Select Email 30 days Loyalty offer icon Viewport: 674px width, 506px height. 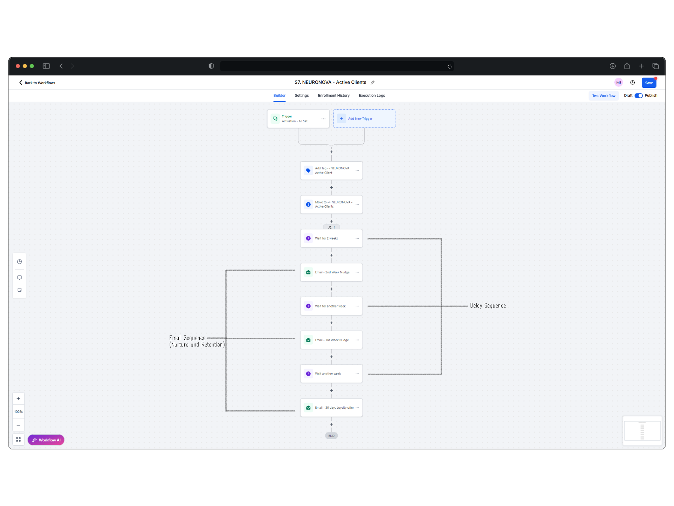click(308, 408)
